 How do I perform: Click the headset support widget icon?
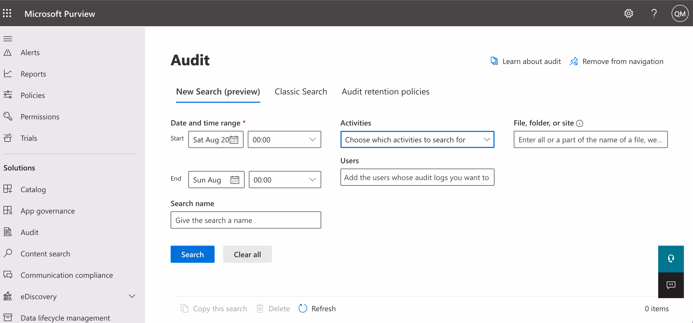click(671, 259)
